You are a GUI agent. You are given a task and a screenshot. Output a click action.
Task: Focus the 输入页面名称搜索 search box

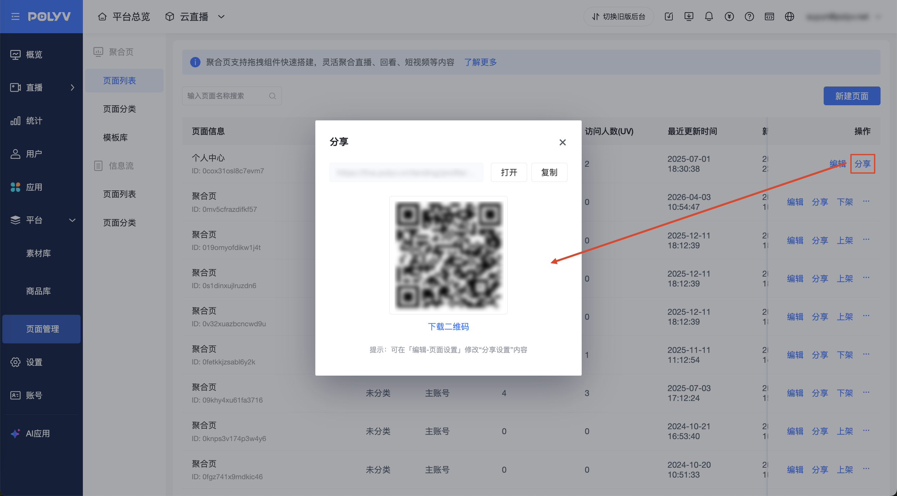coord(231,96)
